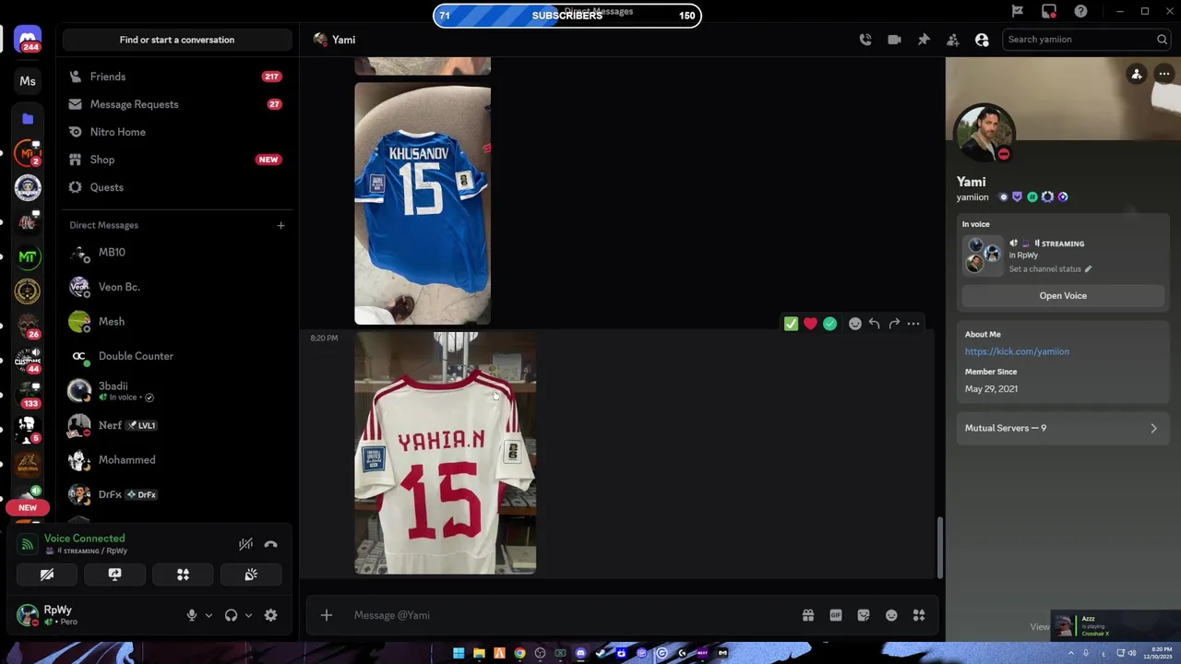Start an activity in the voice panel
This screenshot has height=664, width=1181.
click(x=183, y=575)
